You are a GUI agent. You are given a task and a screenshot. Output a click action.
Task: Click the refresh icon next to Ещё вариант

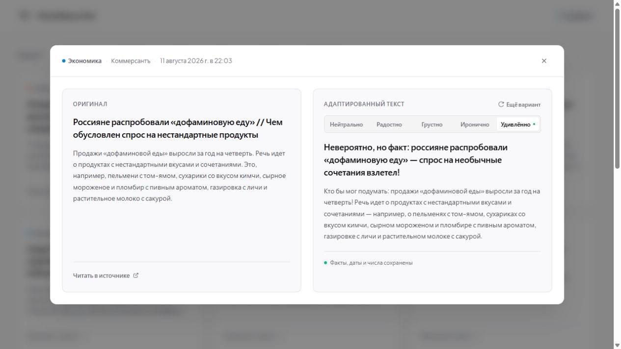(501, 104)
